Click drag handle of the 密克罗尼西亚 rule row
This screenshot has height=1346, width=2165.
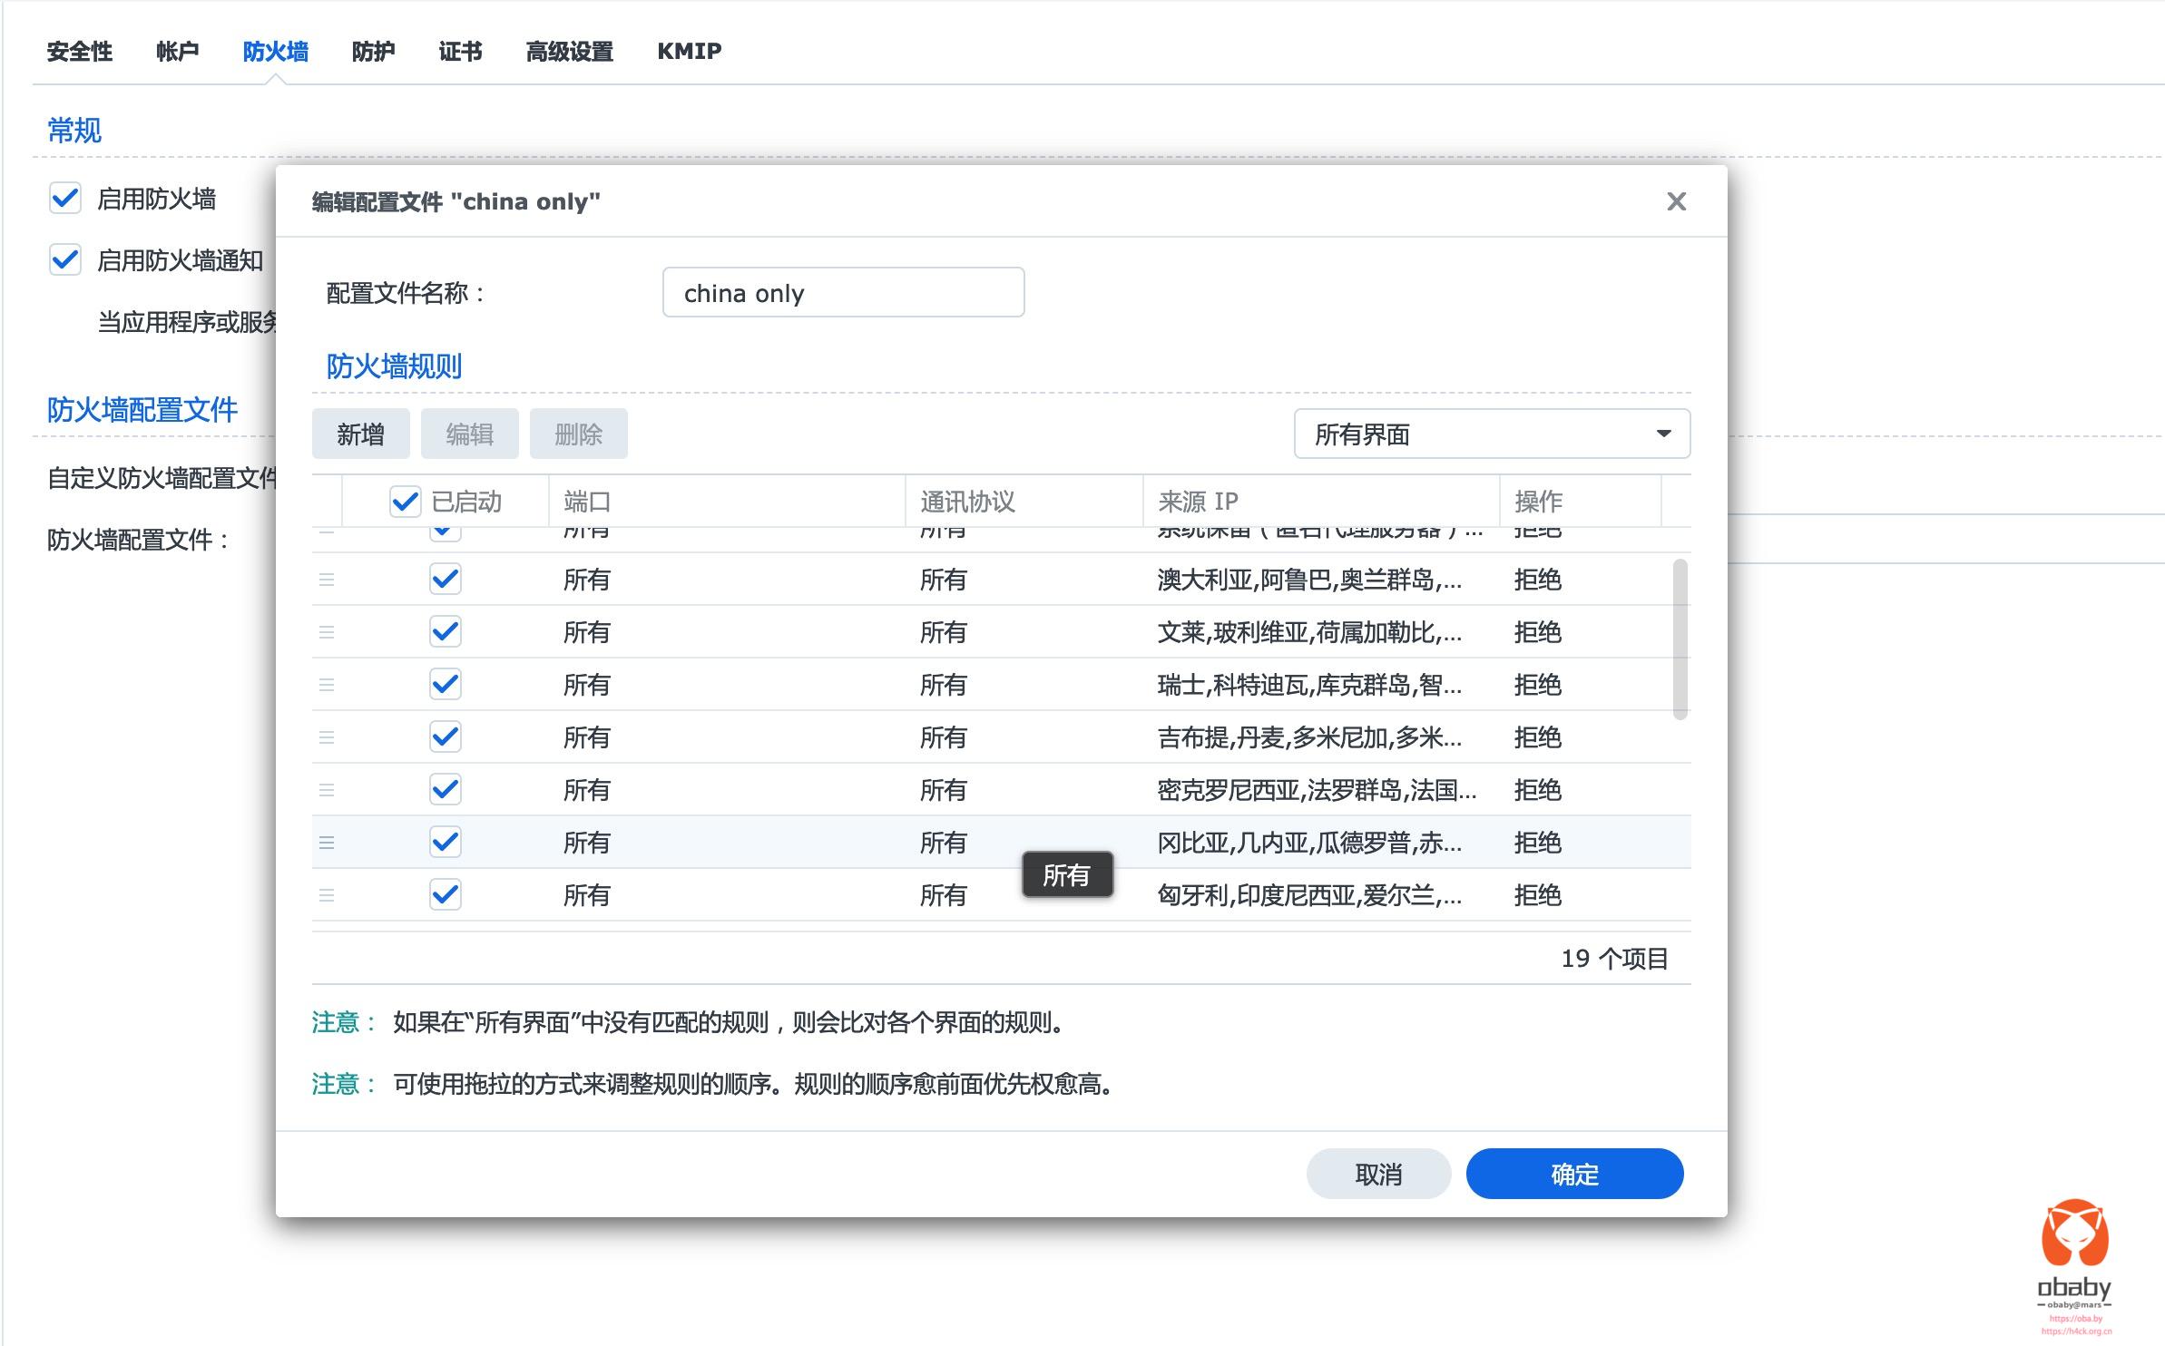pos(327,789)
